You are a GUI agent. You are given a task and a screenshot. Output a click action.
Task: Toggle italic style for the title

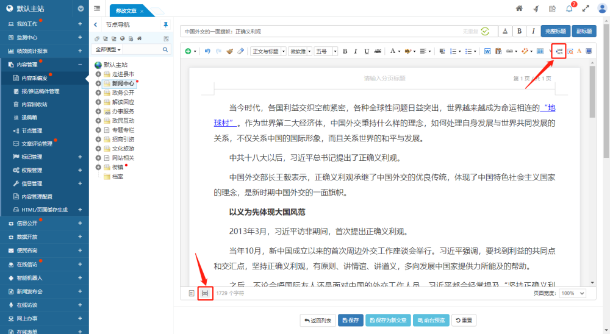533,31
